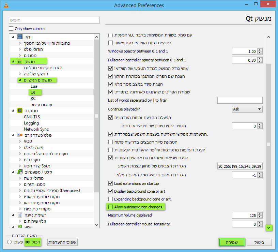Click the מתקדם chip icon
Screen dimensions: 278x252
coord(20,110)
